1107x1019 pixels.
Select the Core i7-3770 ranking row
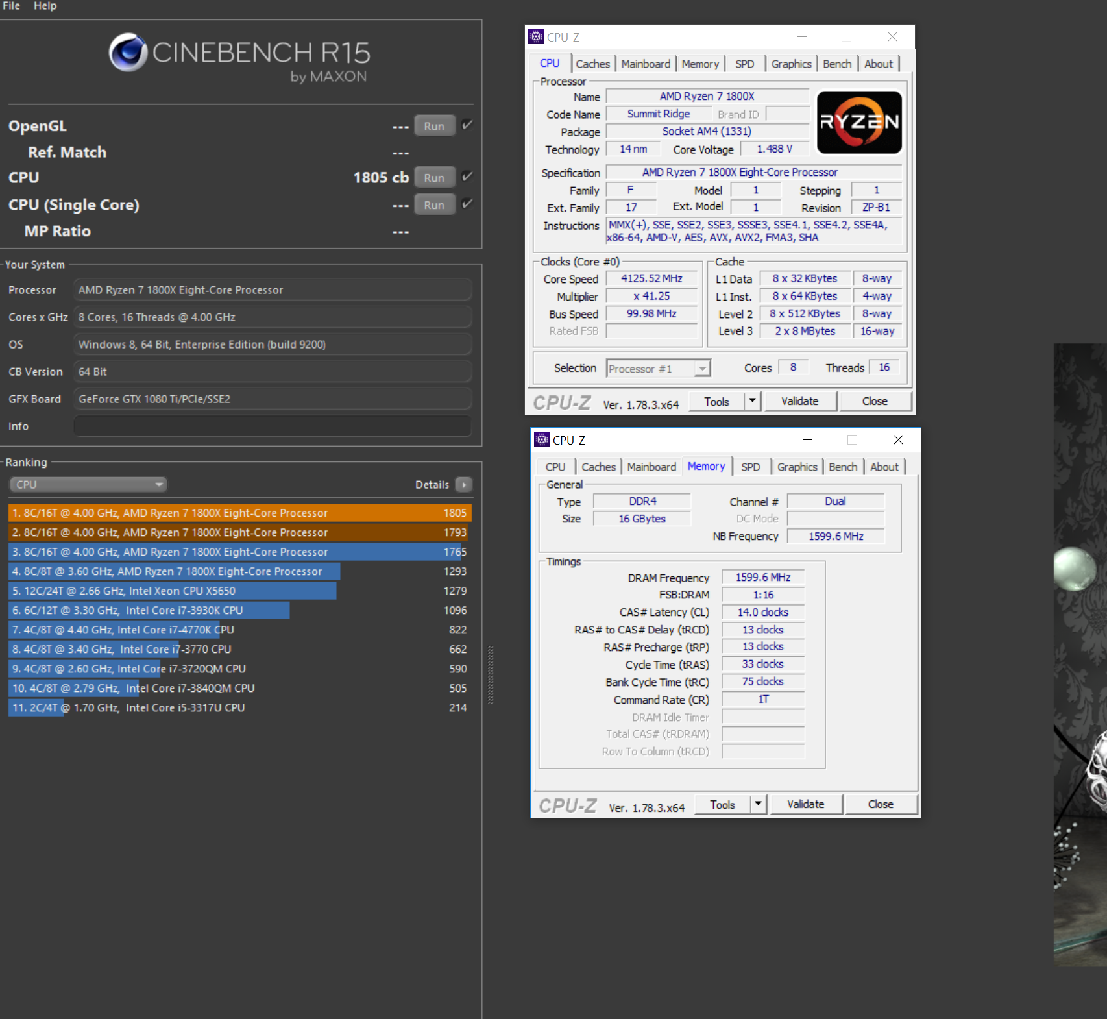[239, 649]
